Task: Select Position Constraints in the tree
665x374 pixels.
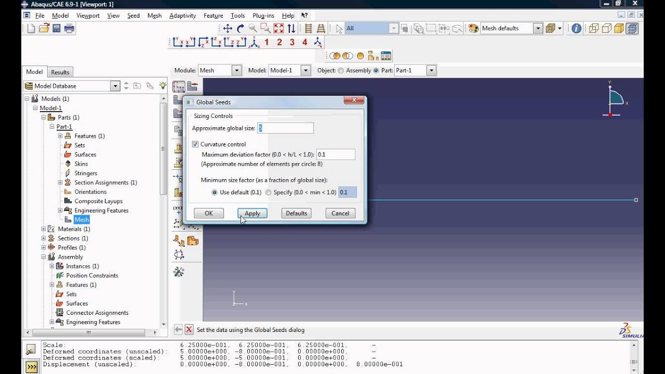Action: tap(92, 276)
